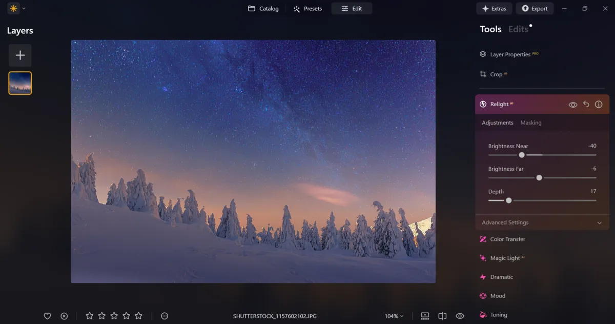Click the Export button
This screenshot has height=324, width=615.
pyautogui.click(x=535, y=8)
